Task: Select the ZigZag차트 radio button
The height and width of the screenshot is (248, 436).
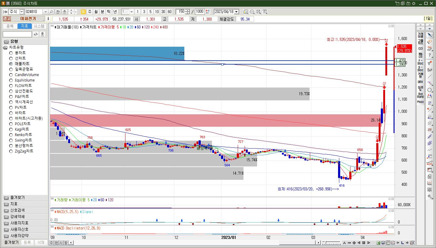Action: (11, 151)
